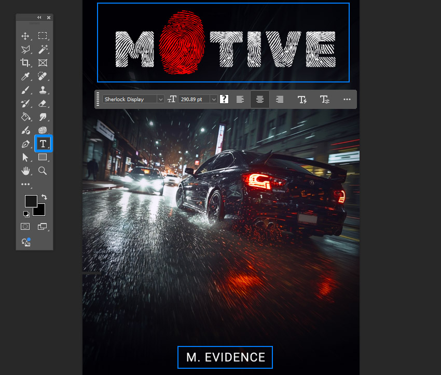Close the tools panel

point(49,18)
